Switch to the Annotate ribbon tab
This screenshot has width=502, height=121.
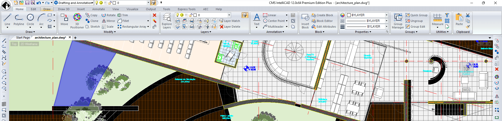(x=99, y=9)
